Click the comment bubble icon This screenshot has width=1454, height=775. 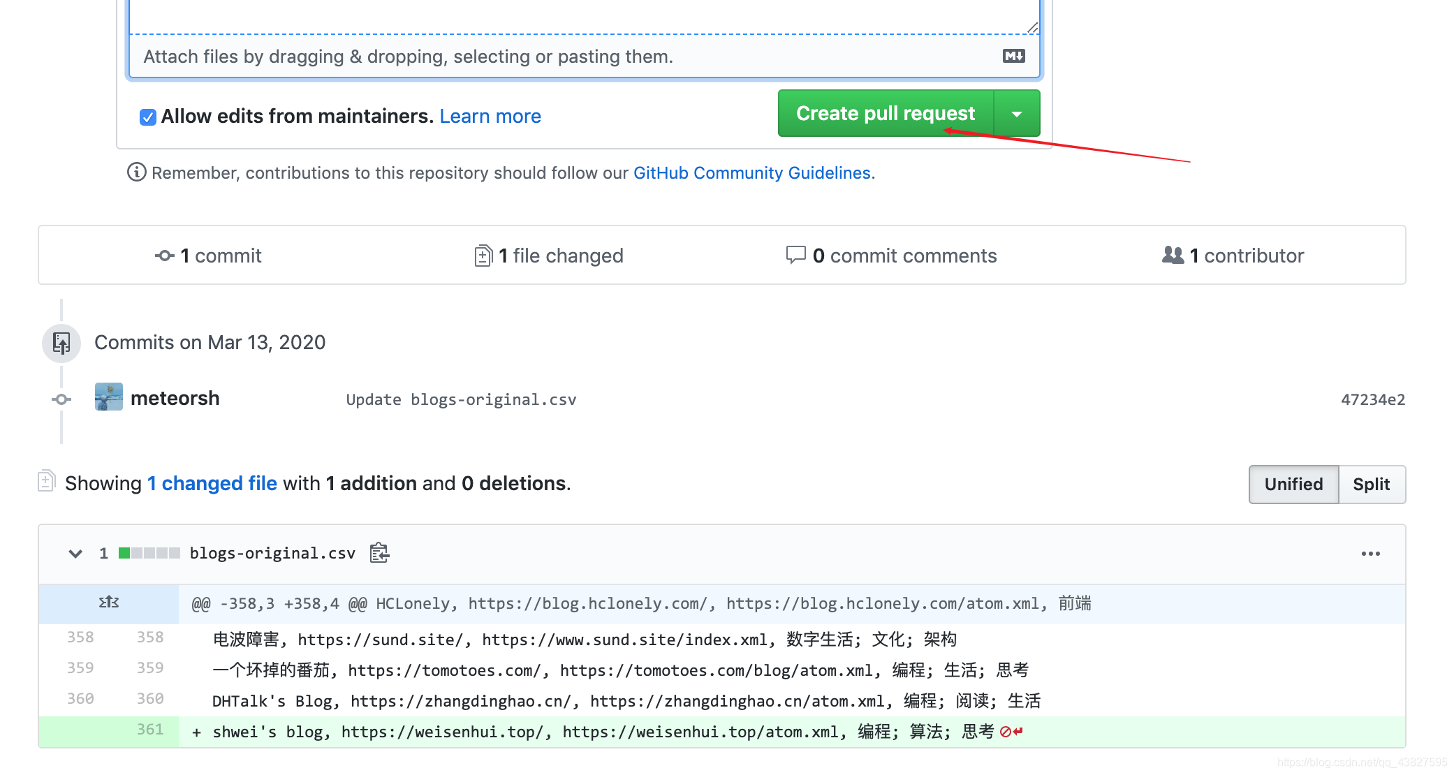tap(795, 255)
